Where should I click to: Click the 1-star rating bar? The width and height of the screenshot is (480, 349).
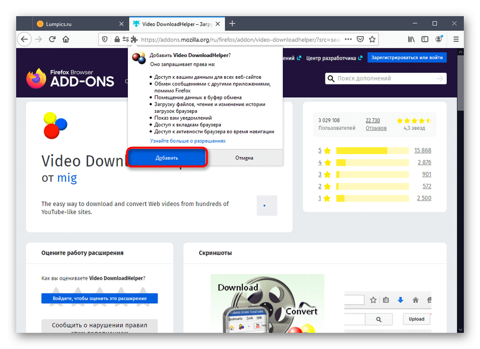(372, 198)
